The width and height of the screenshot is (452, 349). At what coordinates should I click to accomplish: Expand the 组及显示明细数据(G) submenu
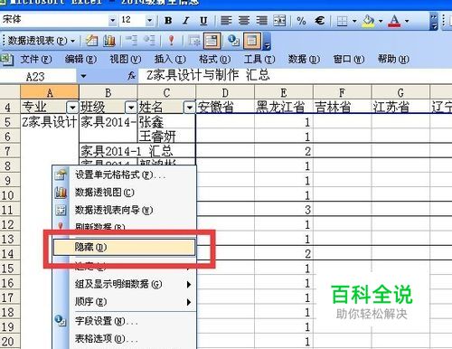[x=189, y=284]
